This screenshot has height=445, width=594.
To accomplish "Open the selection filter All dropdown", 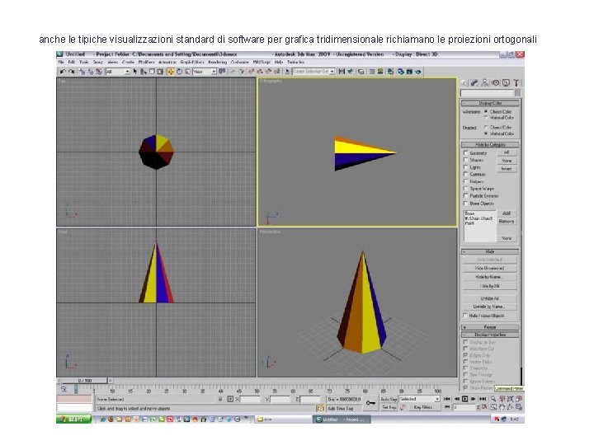I will tap(117, 72).
